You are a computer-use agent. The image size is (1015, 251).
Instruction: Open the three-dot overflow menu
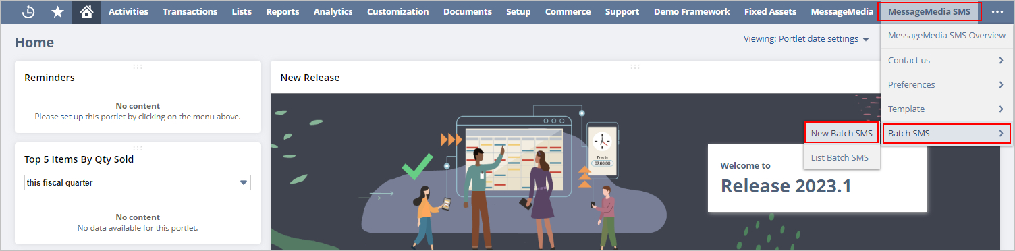point(997,12)
